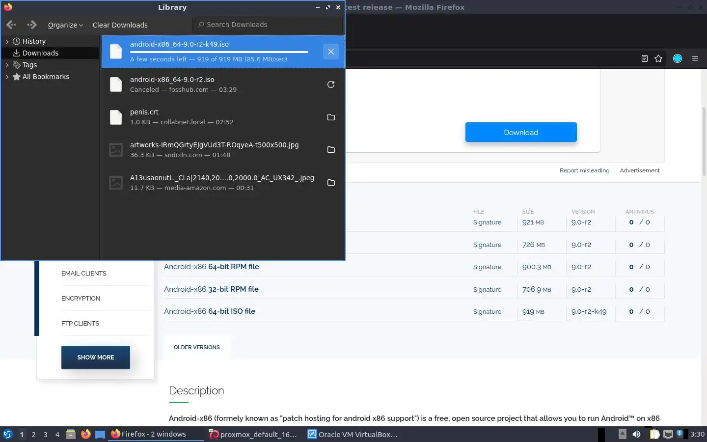707x442 pixels.
Task: Open containing folder for penis.crt
Action: tap(331, 117)
